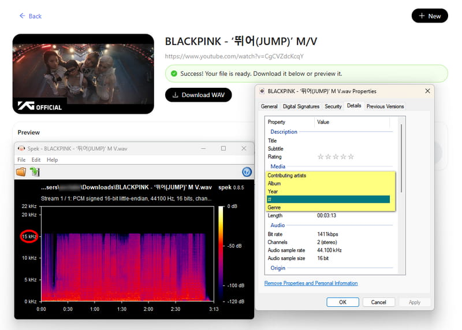Select the Contributing artists row
The image size is (462, 330).
pos(330,176)
